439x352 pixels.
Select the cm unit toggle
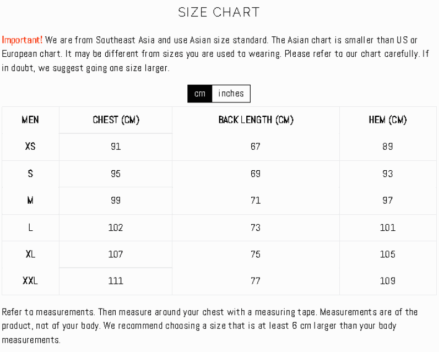[x=200, y=94]
